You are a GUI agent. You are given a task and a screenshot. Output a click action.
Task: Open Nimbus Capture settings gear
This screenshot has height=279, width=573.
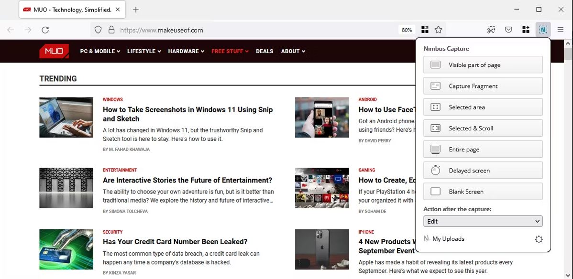[x=539, y=239]
